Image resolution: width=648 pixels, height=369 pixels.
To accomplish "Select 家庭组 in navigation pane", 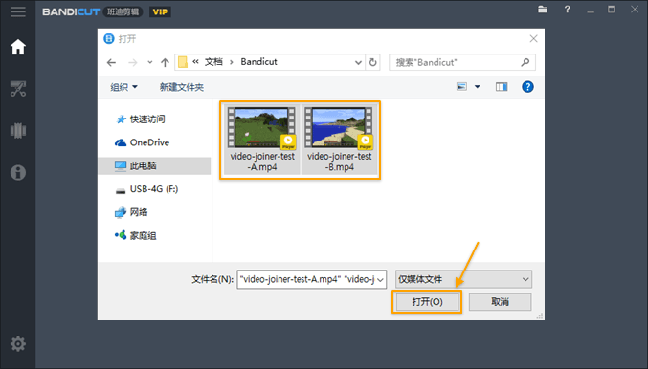I will click(136, 236).
